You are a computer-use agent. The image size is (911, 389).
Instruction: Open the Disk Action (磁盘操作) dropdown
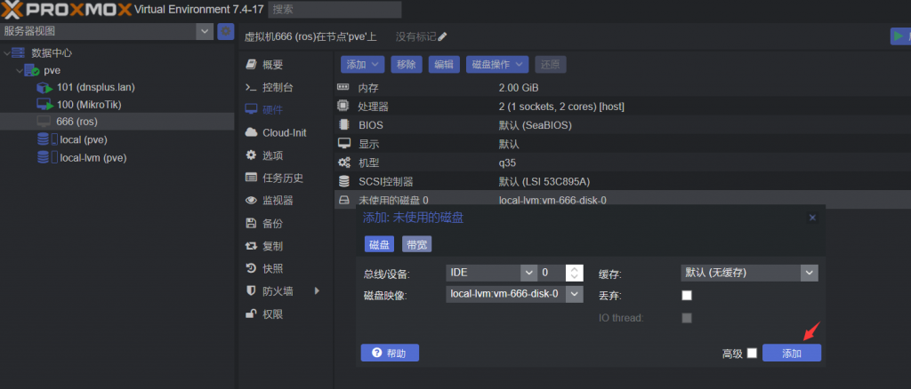[497, 64]
